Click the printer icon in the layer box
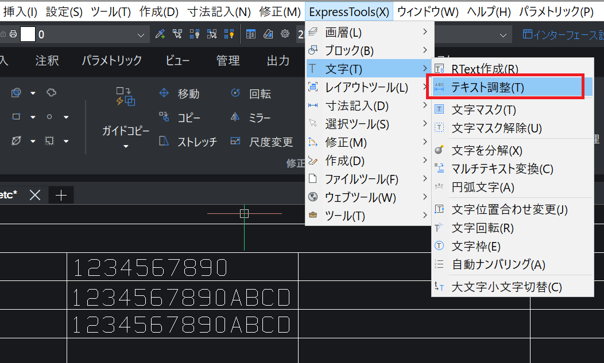The width and height of the screenshot is (604, 363). tap(13, 34)
